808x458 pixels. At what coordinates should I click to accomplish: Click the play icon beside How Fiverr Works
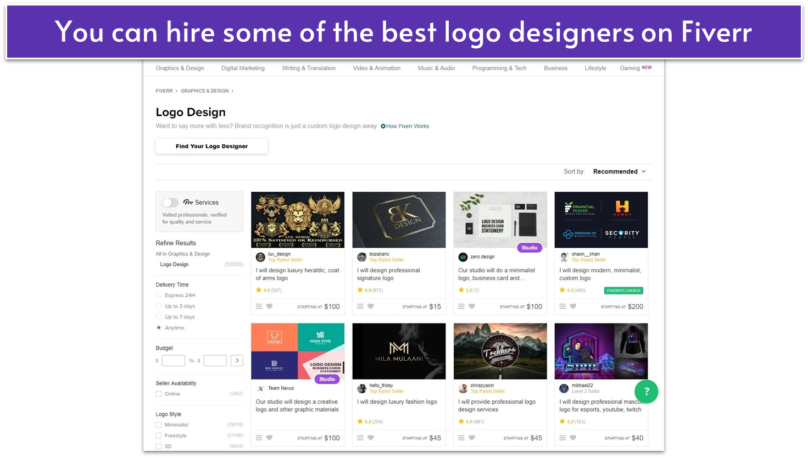[x=383, y=126]
